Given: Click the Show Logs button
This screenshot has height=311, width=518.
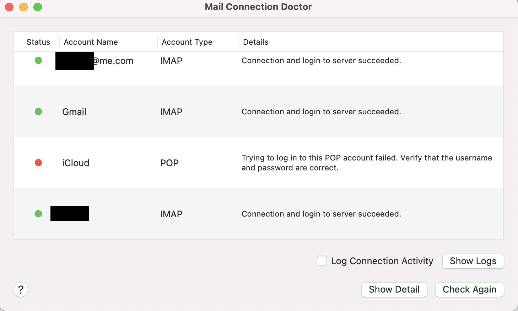Looking at the screenshot, I should pyautogui.click(x=473, y=261).
